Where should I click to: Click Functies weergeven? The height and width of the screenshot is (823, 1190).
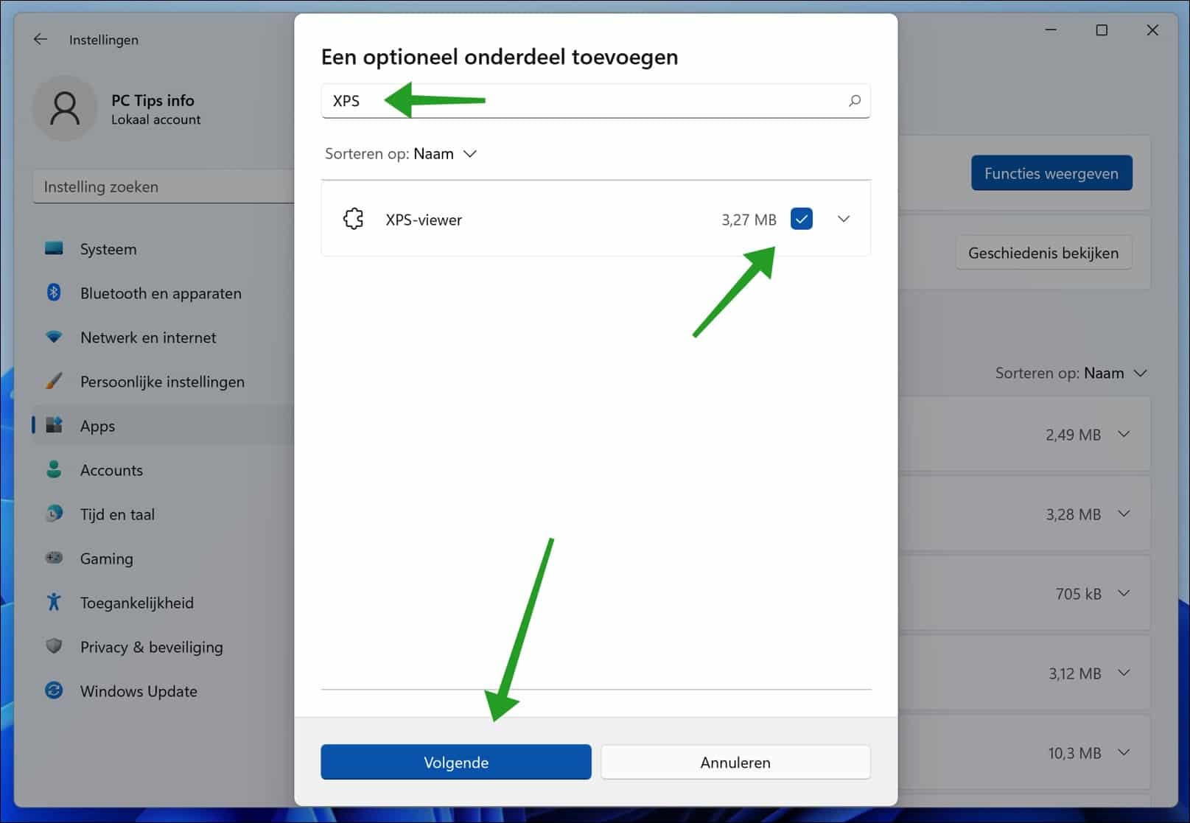[1051, 173]
